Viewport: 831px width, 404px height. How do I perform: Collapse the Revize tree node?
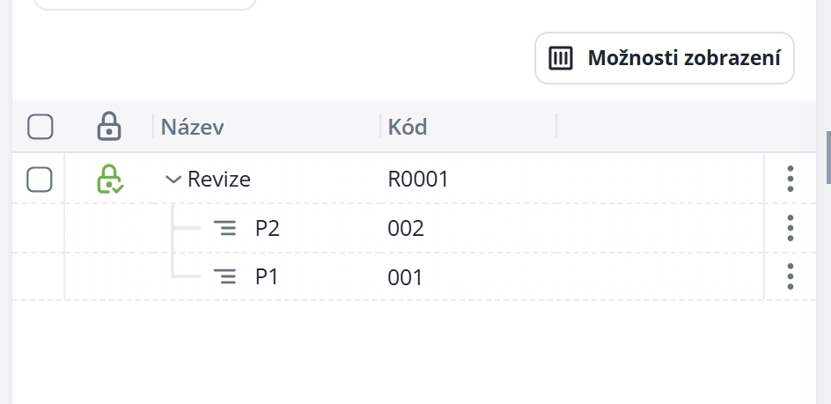coord(173,180)
